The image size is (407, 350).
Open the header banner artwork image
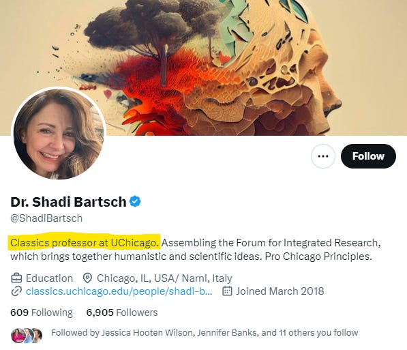coord(203,68)
